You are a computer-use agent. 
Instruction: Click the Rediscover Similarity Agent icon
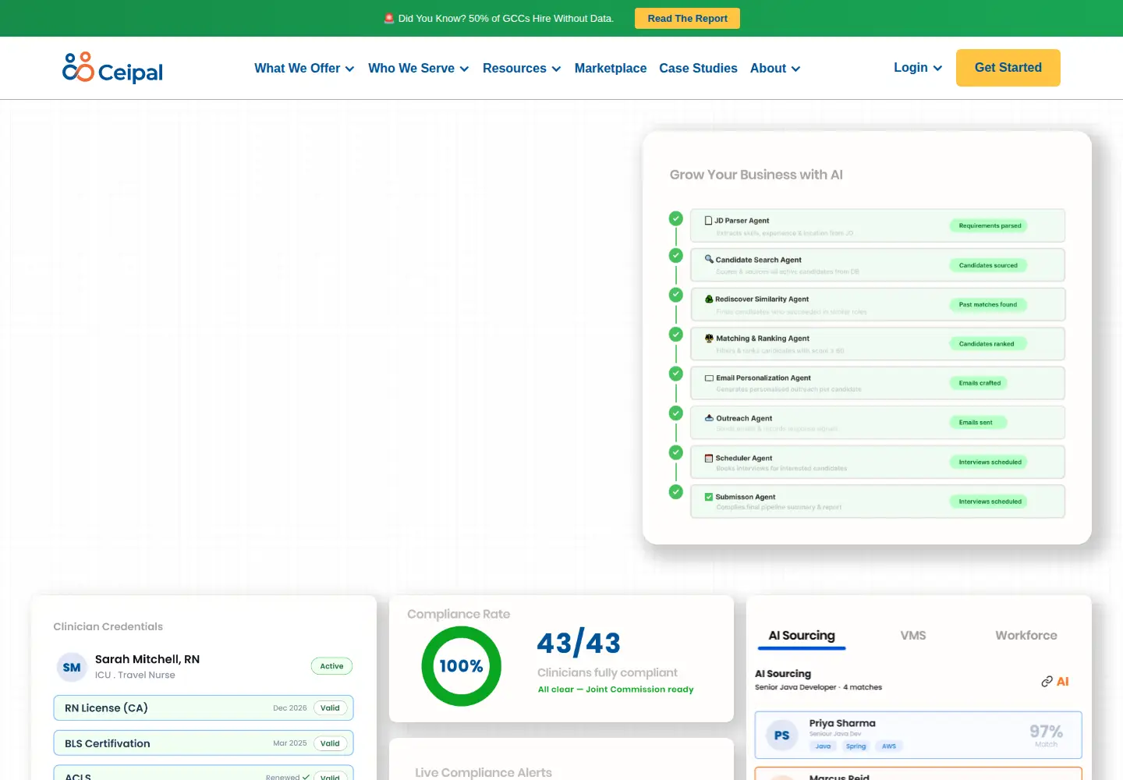(709, 299)
